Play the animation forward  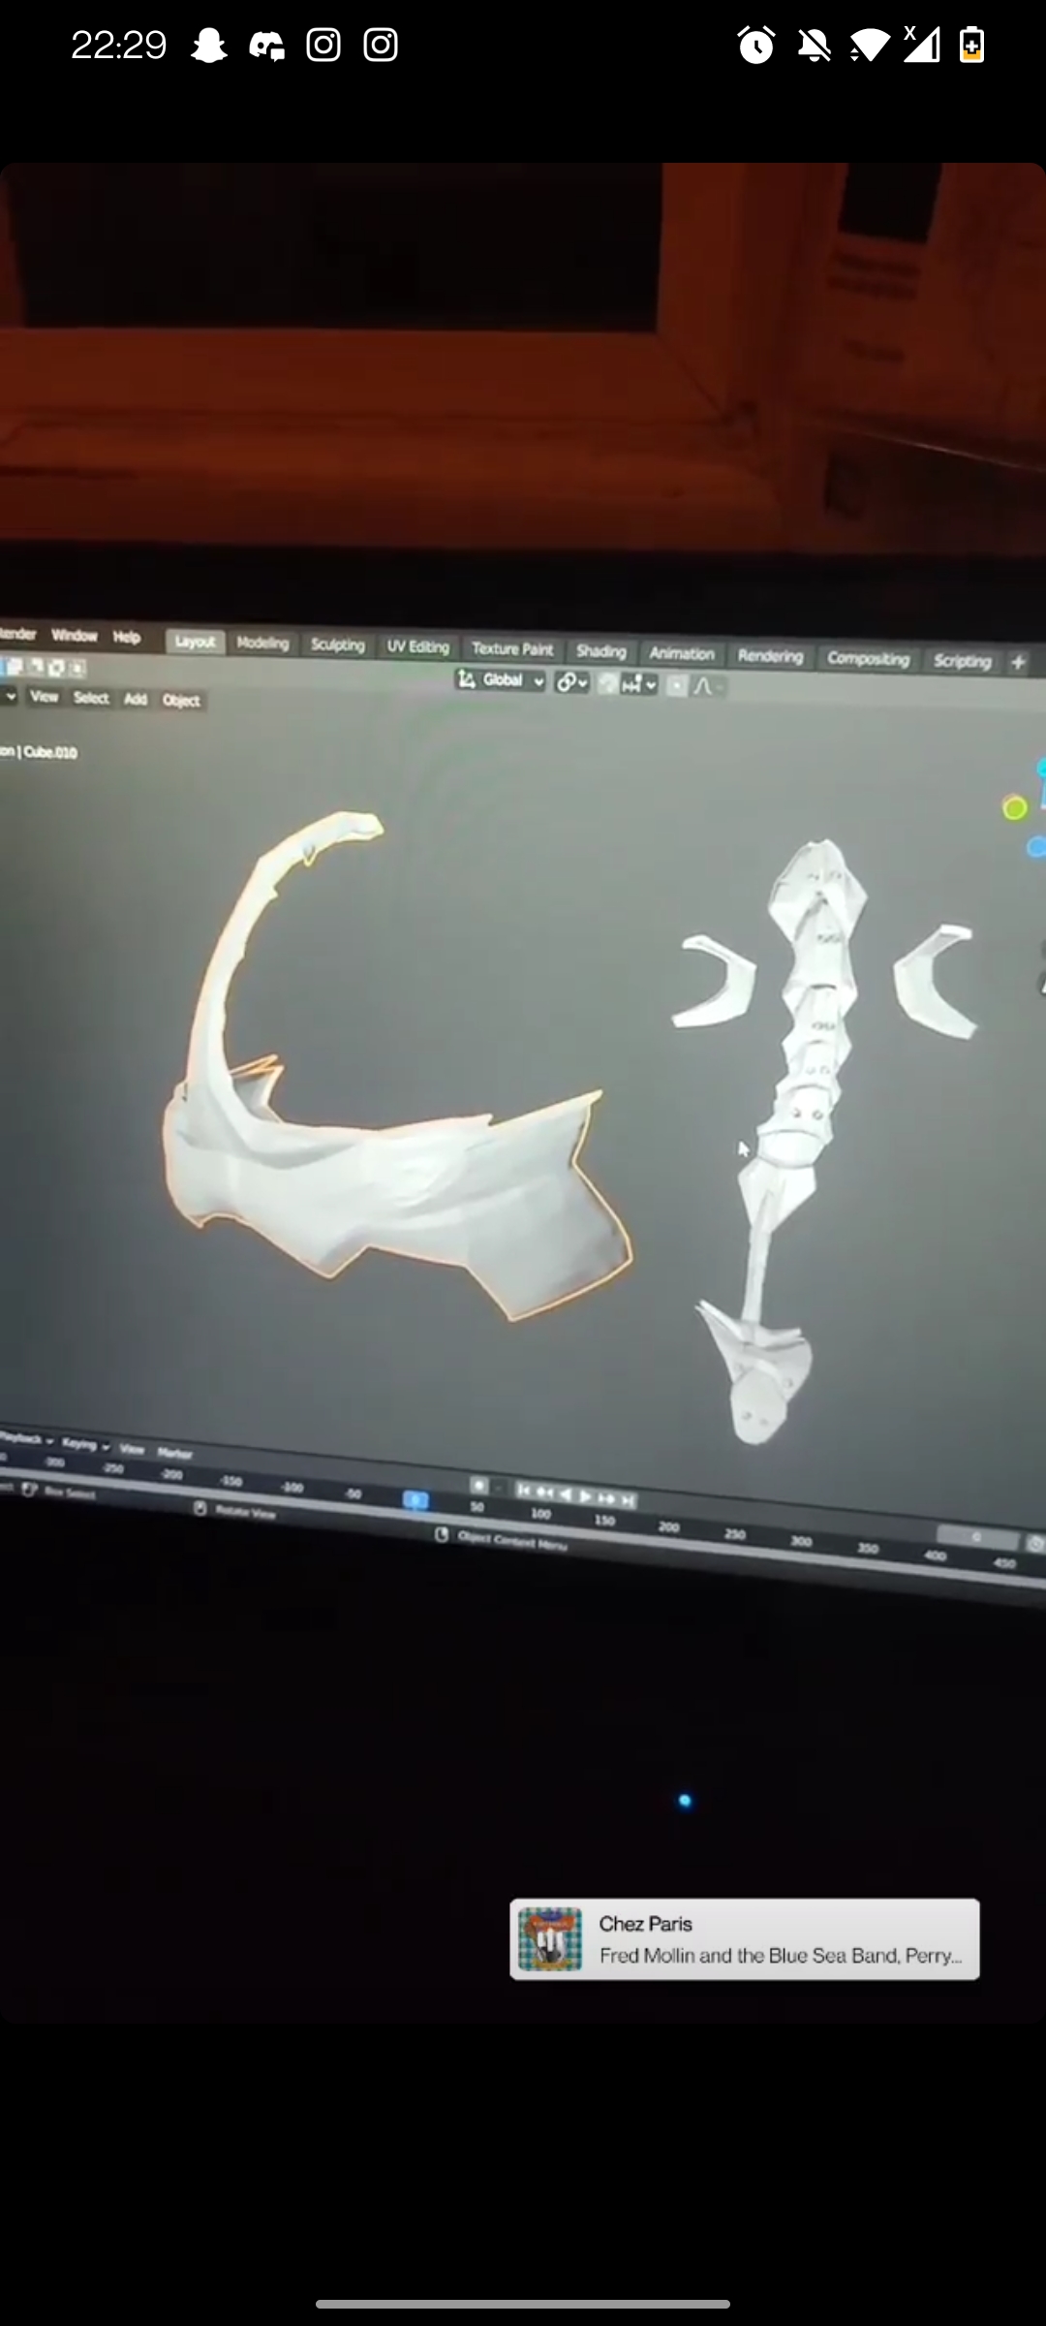click(586, 1495)
